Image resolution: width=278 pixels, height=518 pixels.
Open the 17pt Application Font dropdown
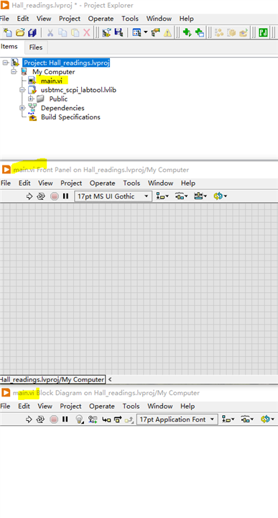(x=177, y=419)
